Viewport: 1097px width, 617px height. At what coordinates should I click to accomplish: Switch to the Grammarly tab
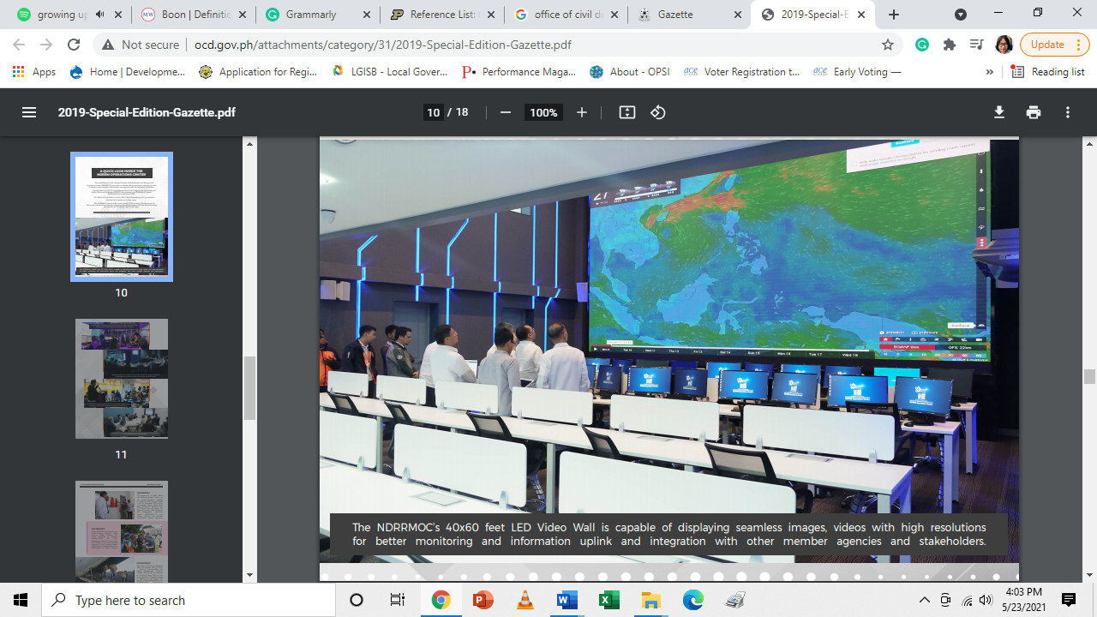coord(317,15)
